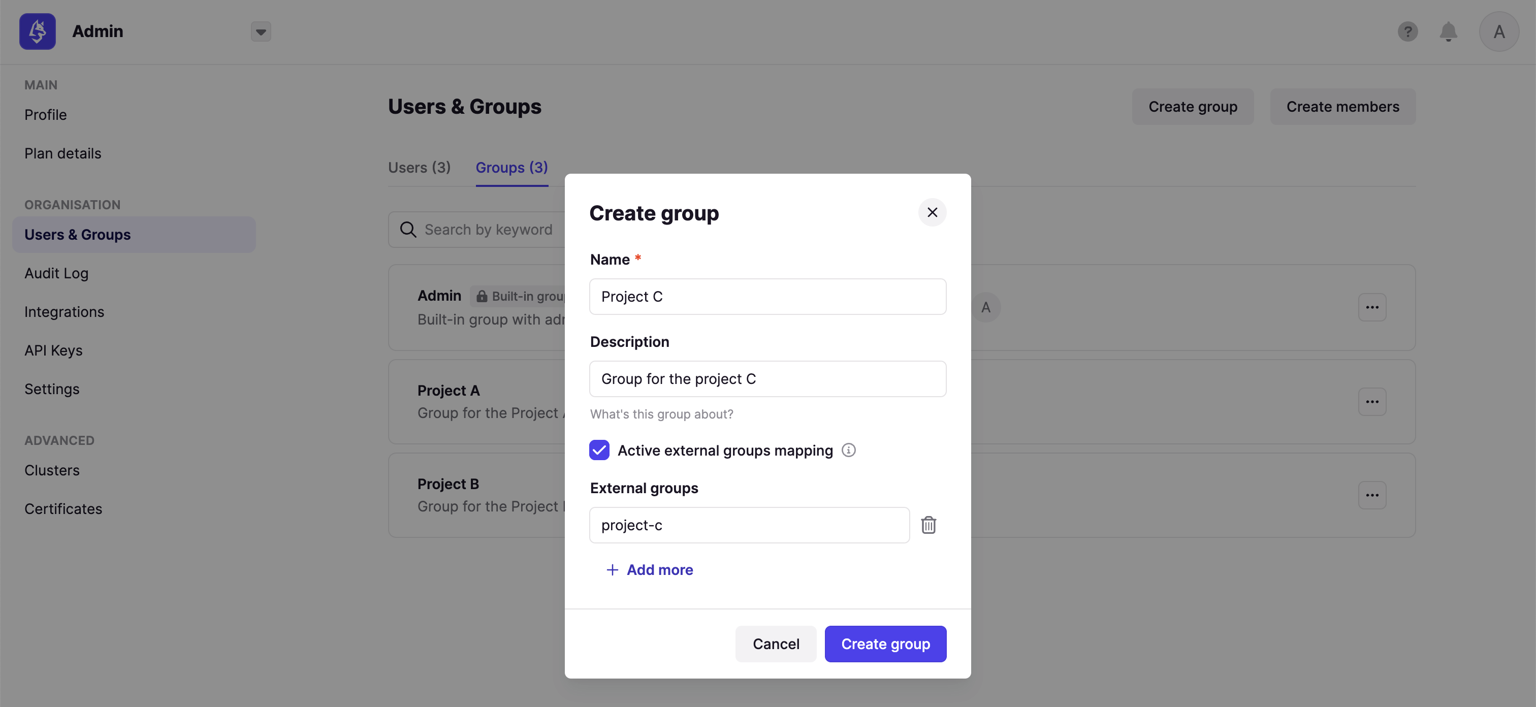Click the Description text field

pyautogui.click(x=767, y=379)
